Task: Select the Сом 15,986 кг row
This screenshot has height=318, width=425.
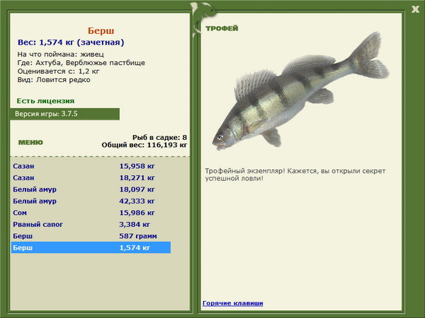Action: tap(91, 213)
